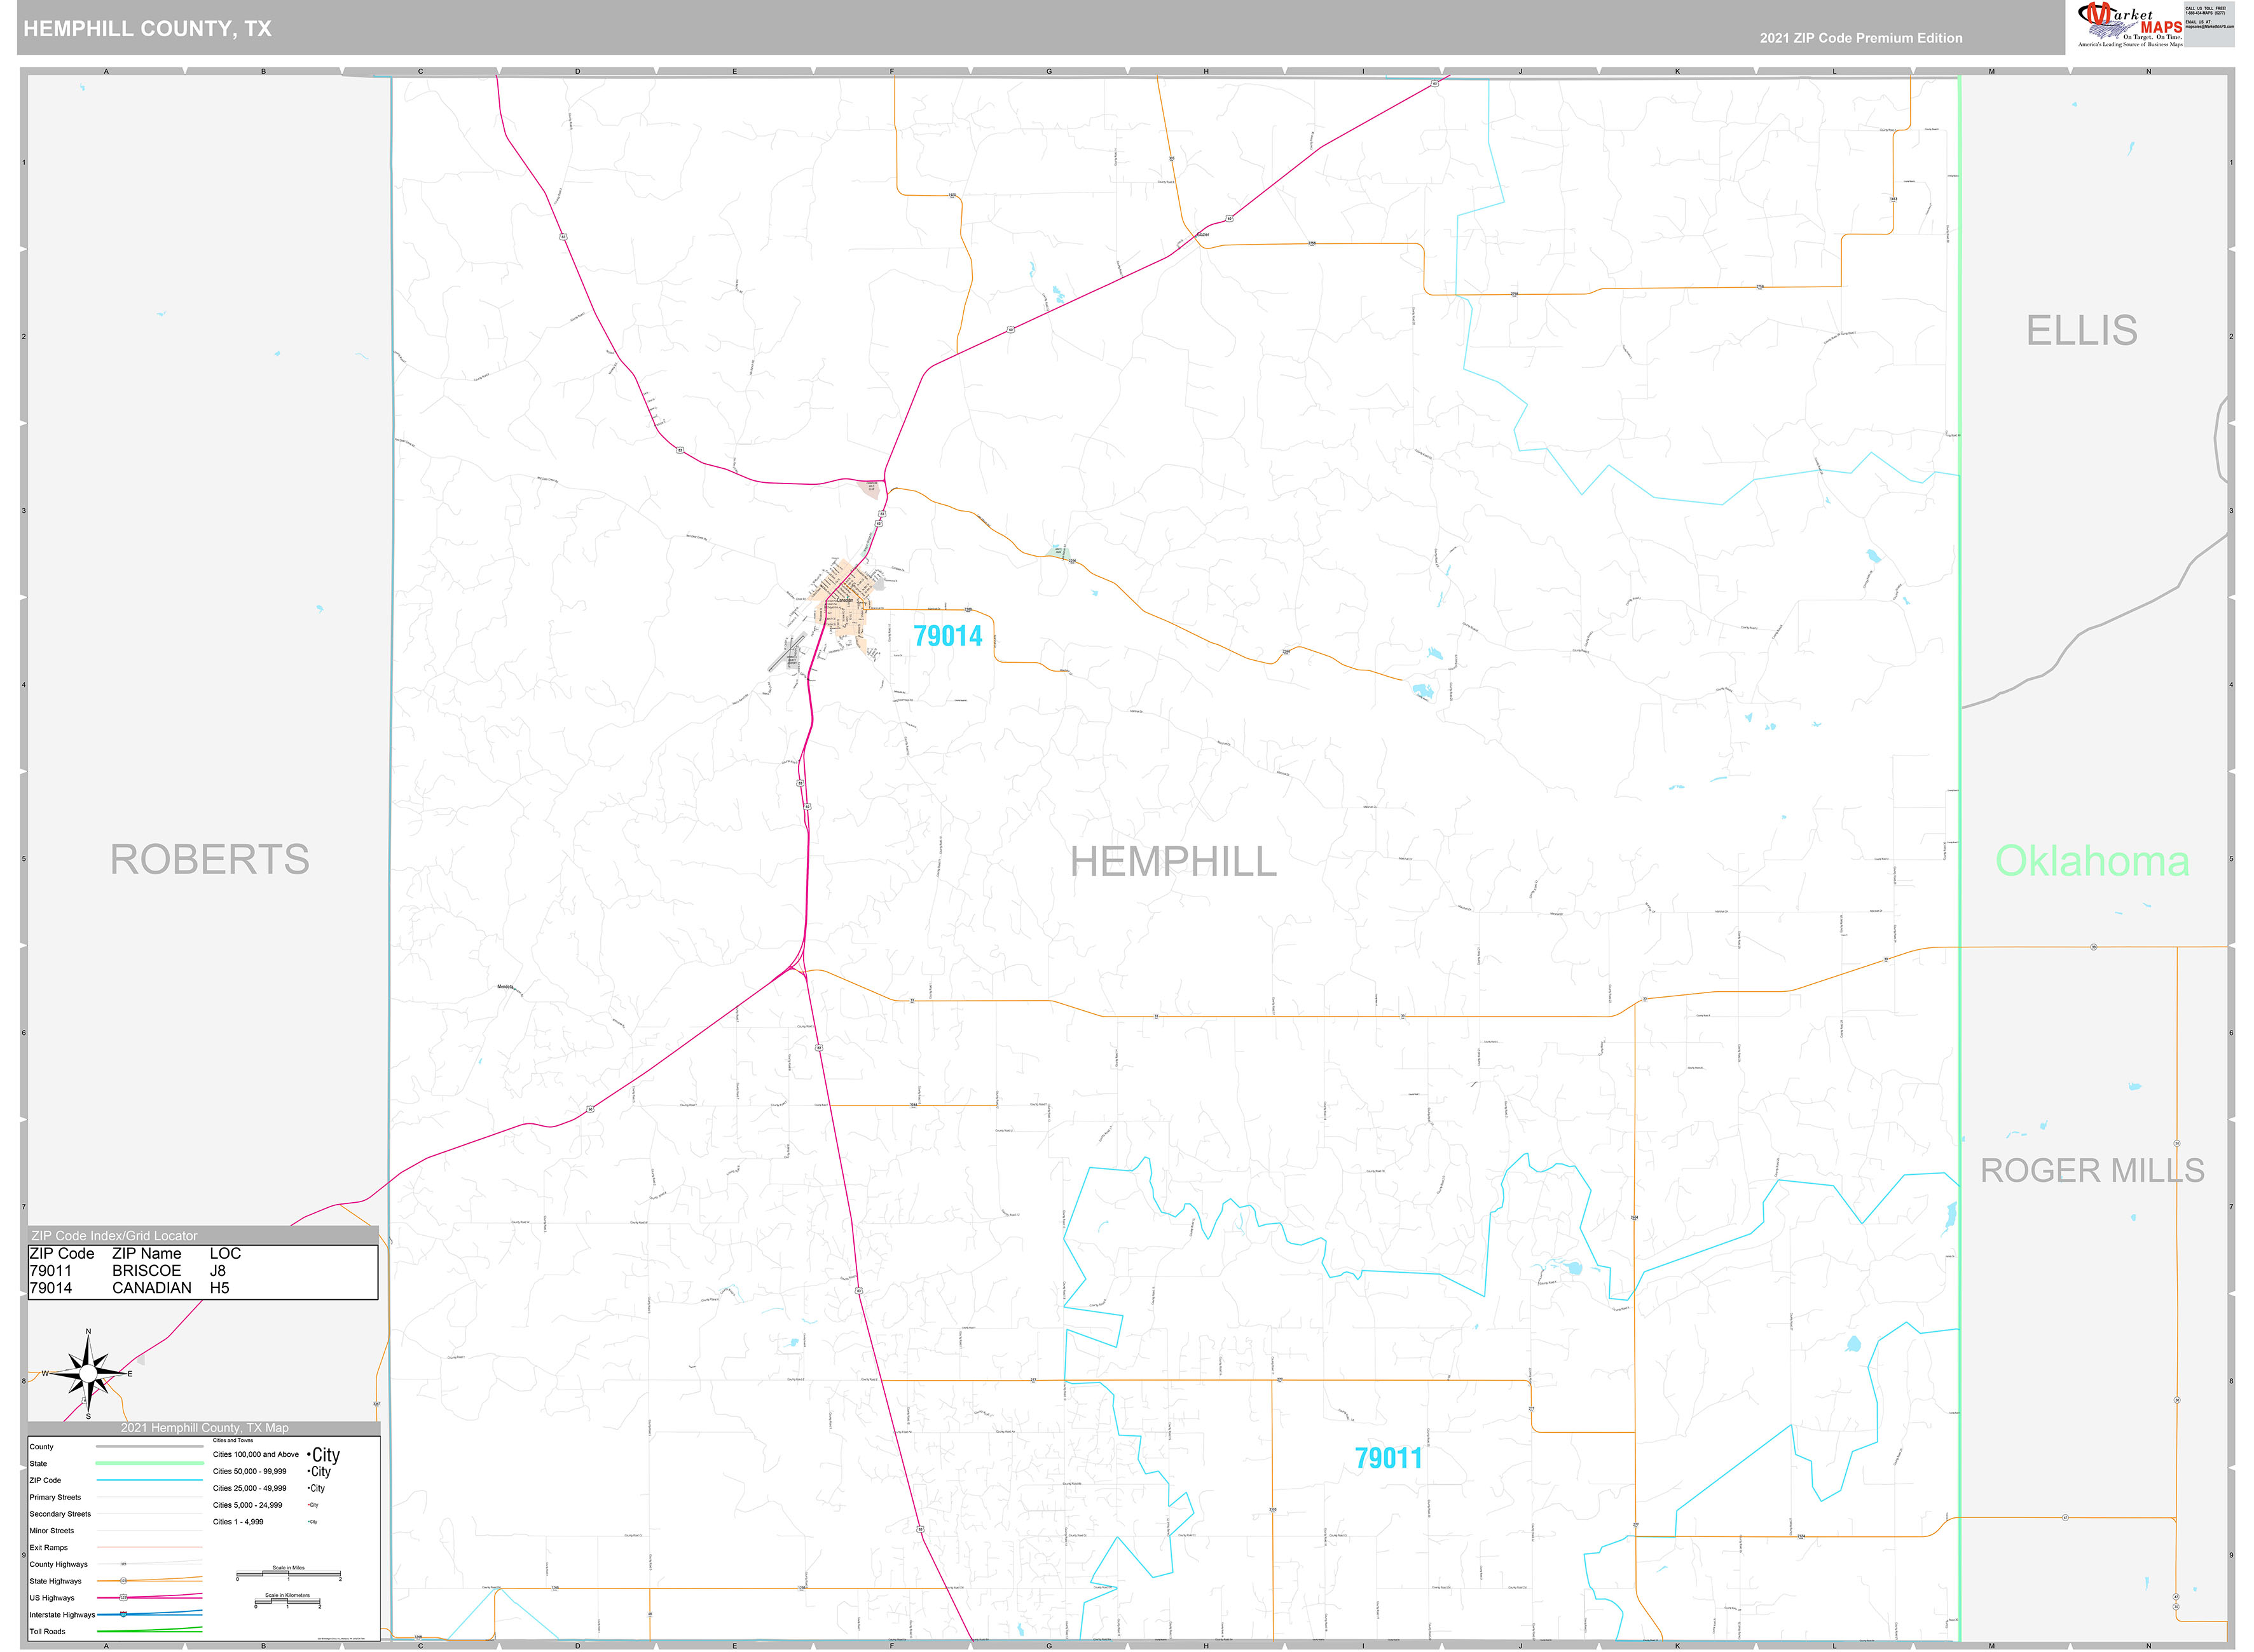The height and width of the screenshot is (1652, 2254).
Task: Click the 'Secondary Streets' legend label
Action: (x=60, y=1514)
